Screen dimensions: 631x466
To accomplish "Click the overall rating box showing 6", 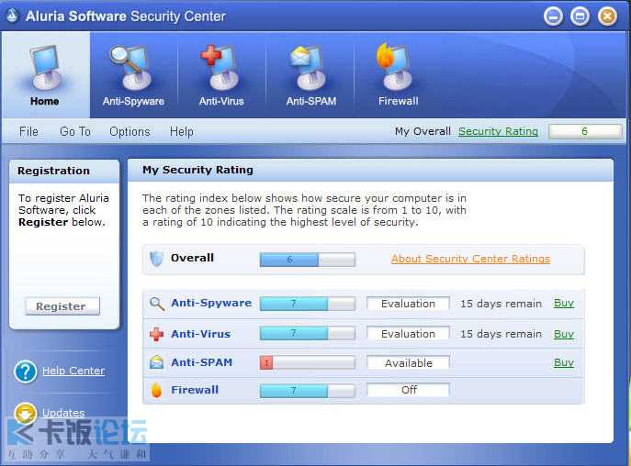I will click(585, 131).
